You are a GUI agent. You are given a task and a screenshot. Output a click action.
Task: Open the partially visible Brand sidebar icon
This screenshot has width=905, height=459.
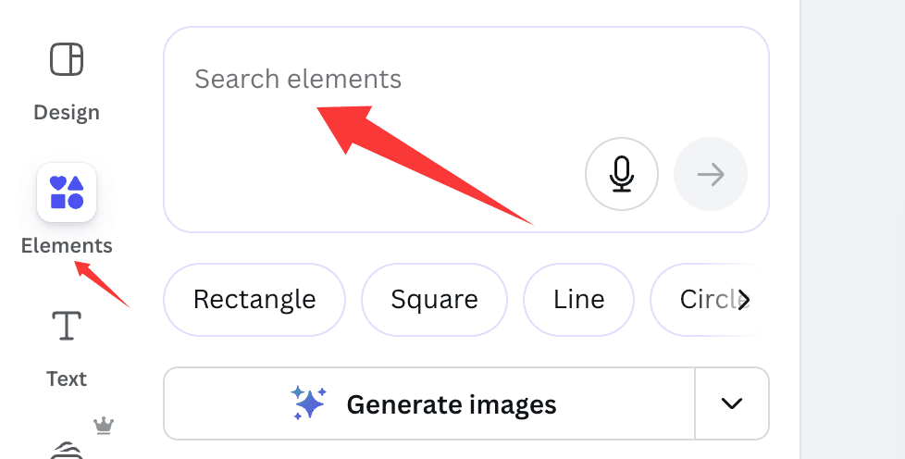pos(66,450)
